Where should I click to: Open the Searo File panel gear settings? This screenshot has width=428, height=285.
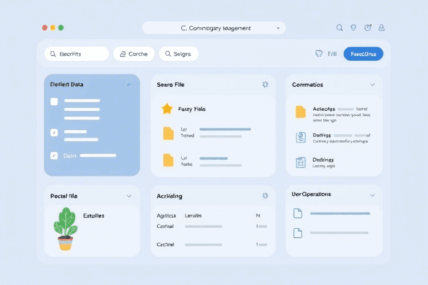pos(265,85)
